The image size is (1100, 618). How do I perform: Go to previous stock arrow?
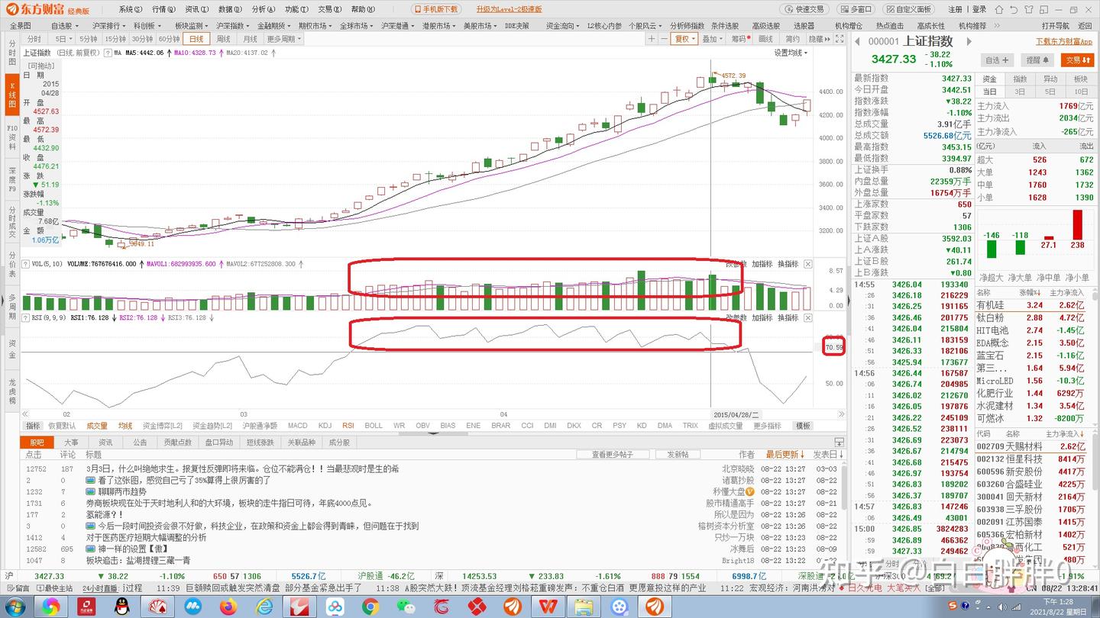[857, 41]
